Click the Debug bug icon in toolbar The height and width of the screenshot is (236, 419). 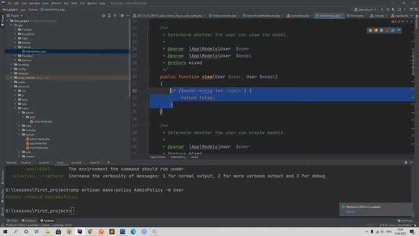tap(388, 9)
